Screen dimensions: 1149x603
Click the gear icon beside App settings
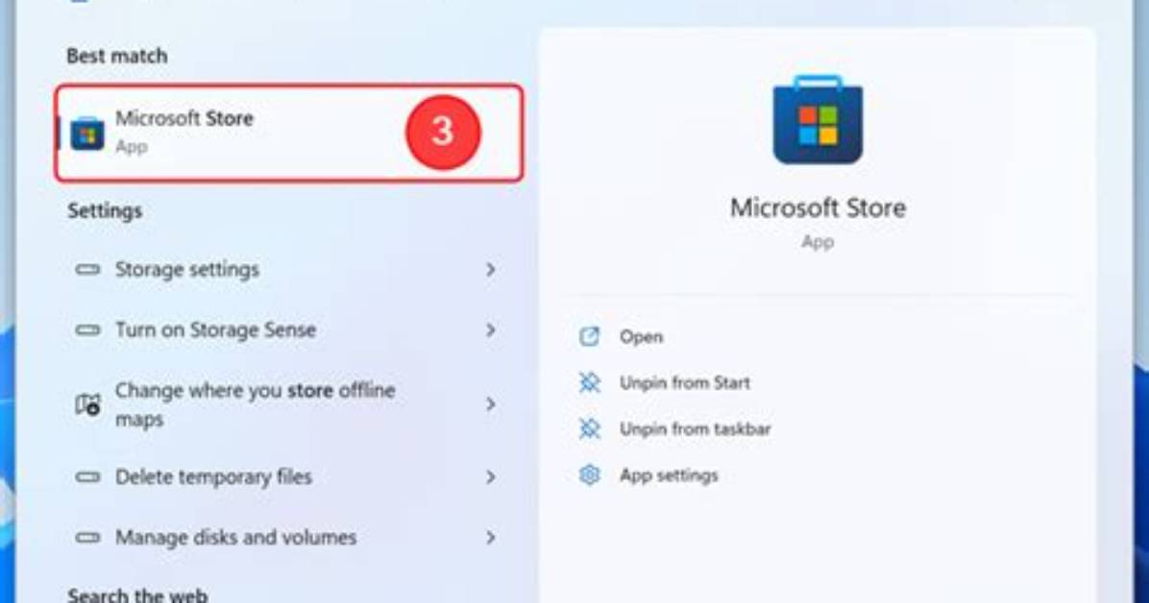589,474
